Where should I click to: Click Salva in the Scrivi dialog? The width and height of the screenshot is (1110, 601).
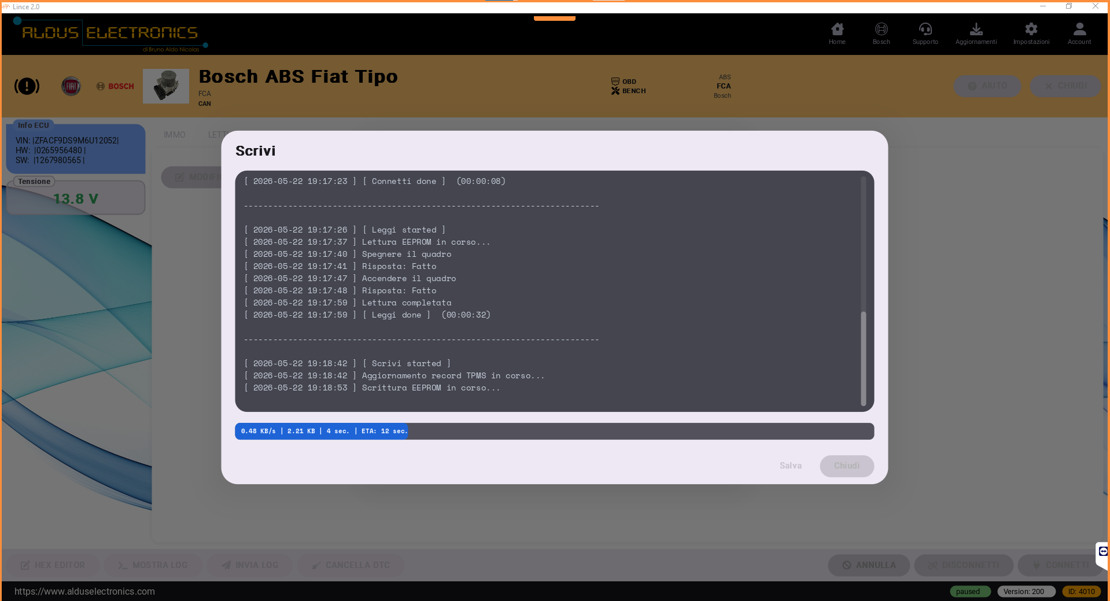tap(790, 466)
